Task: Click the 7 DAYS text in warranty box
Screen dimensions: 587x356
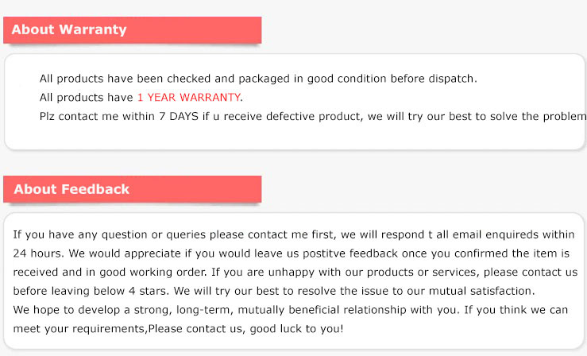Action: (179, 116)
